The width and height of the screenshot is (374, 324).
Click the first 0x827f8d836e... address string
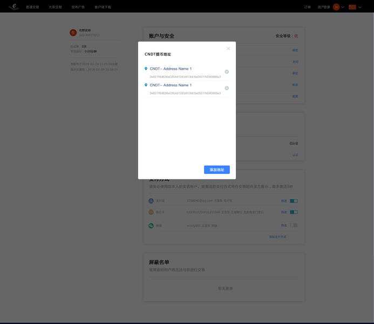pyautogui.click(x=185, y=77)
